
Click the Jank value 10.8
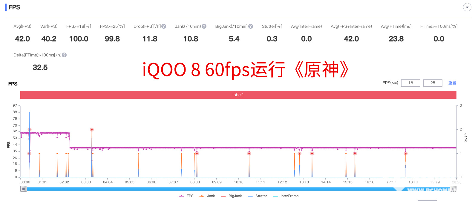[x=191, y=39]
